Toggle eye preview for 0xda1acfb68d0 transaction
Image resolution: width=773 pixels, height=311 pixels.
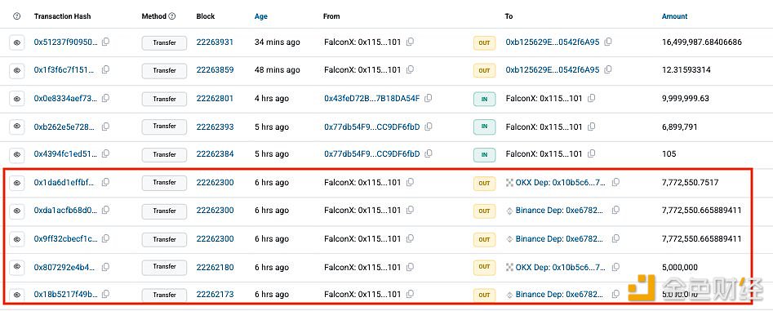point(17,211)
